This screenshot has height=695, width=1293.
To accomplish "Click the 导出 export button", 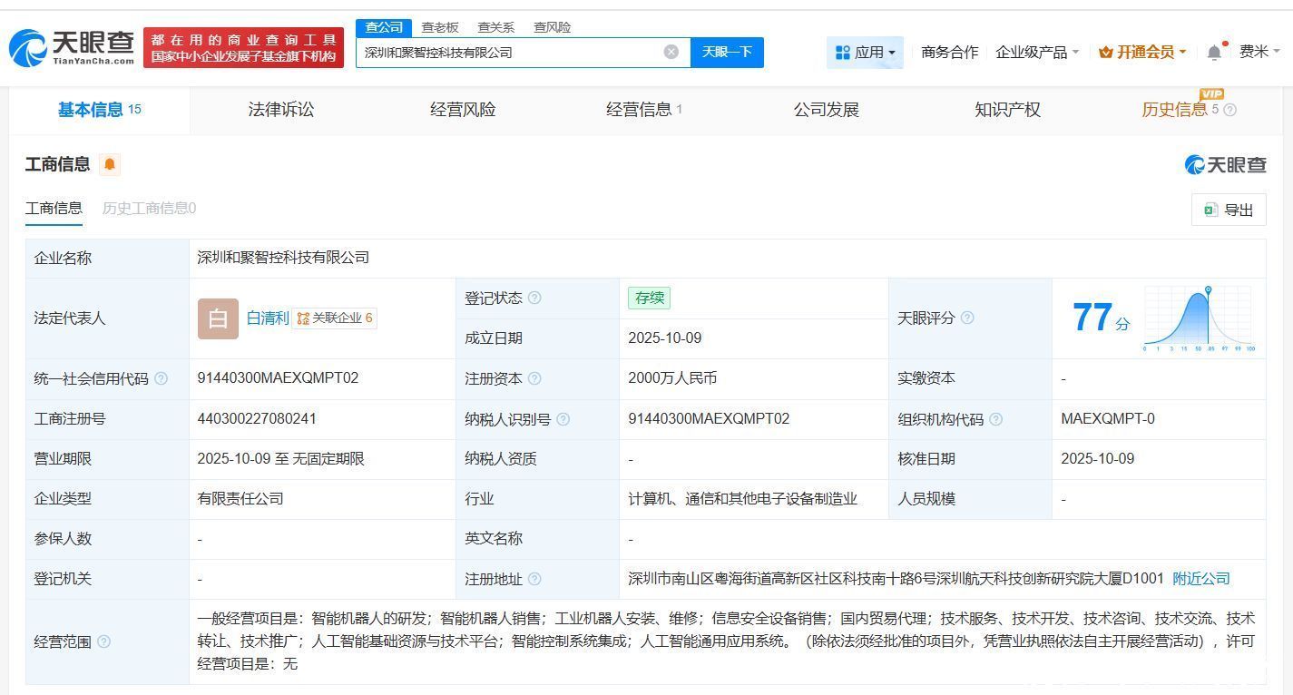I will tap(1229, 210).
